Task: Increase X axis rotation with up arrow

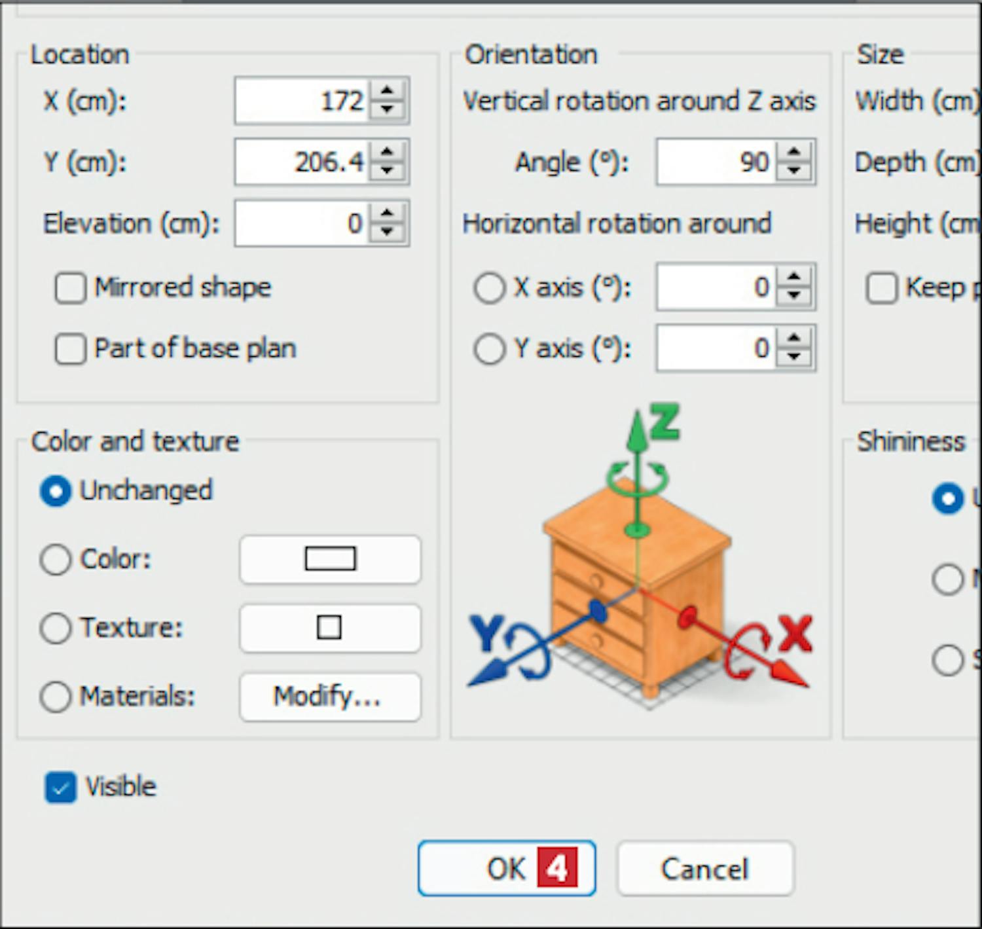Action: pos(794,277)
